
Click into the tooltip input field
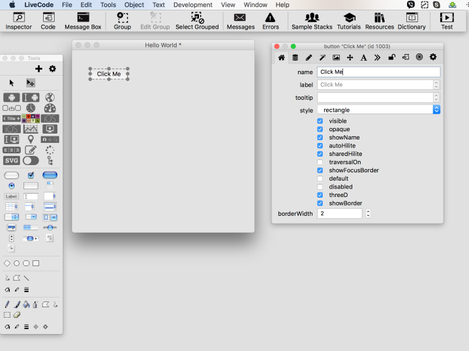tap(375, 98)
